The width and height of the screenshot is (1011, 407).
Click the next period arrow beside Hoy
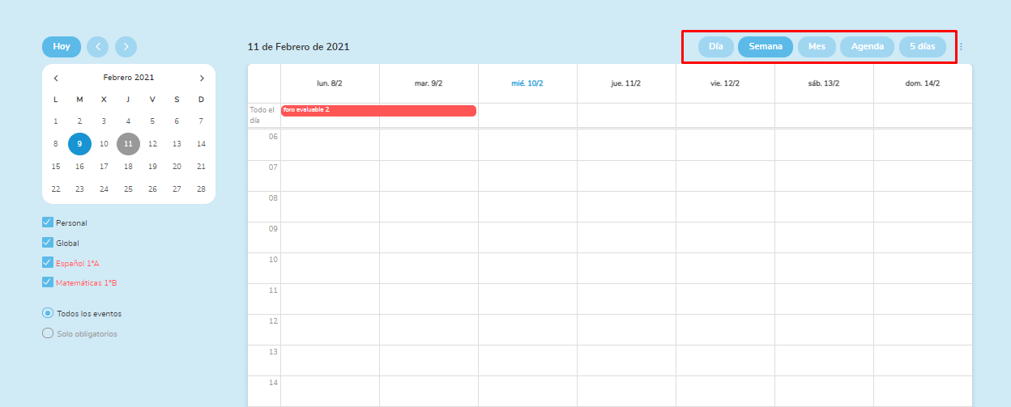126,47
